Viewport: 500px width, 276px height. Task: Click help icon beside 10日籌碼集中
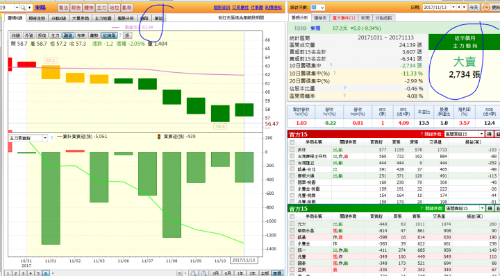click(x=331, y=65)
